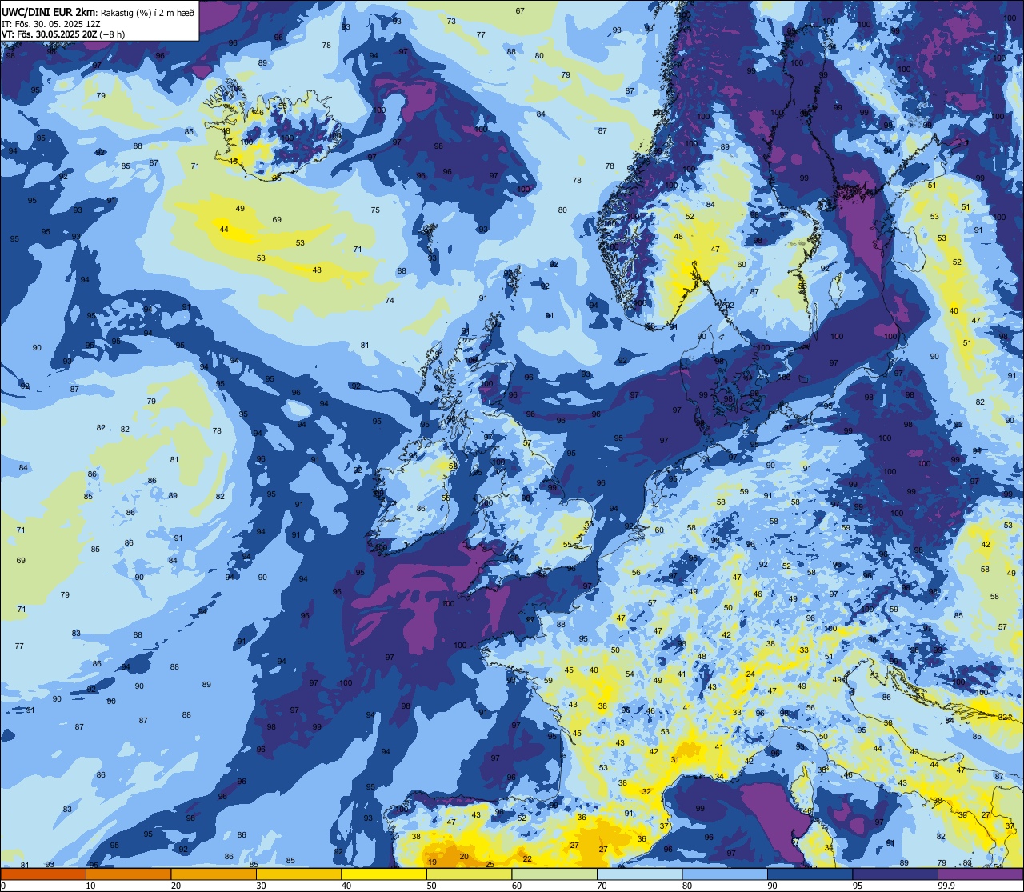Click the humidity value '67' at the top edge
This screenshot has height=892, width=1024.
[x=520, y=10]
